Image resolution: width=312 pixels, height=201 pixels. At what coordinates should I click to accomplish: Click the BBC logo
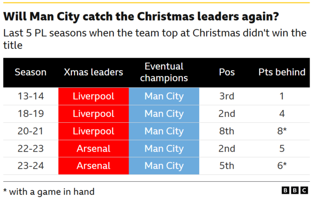[295, 190]
